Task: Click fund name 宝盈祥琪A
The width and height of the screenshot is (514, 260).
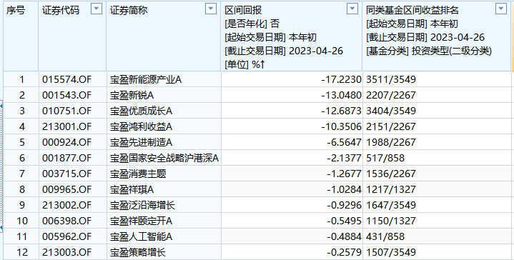Action: [132, 189]
